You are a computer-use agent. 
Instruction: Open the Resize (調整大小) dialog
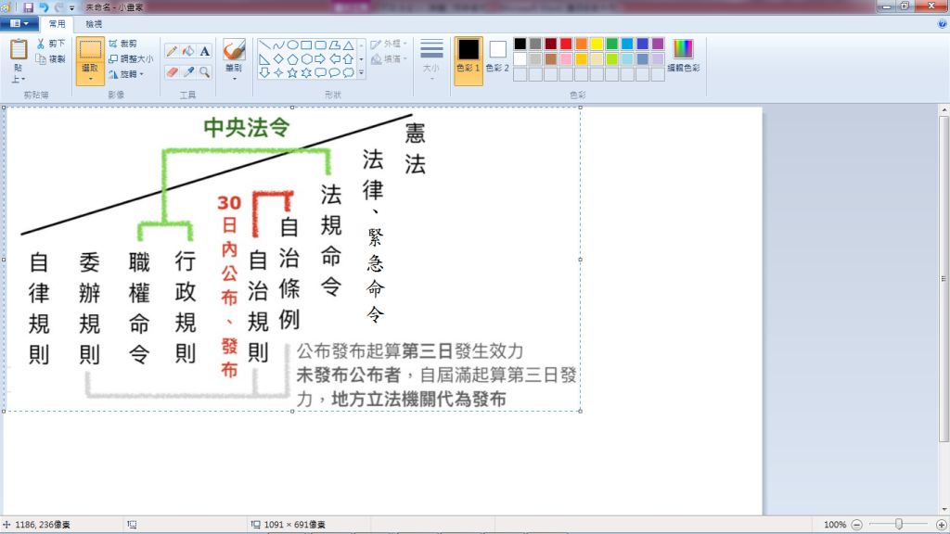point(130,58)
